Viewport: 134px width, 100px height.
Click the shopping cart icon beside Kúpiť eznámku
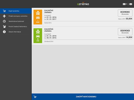(x=4, y=11)
